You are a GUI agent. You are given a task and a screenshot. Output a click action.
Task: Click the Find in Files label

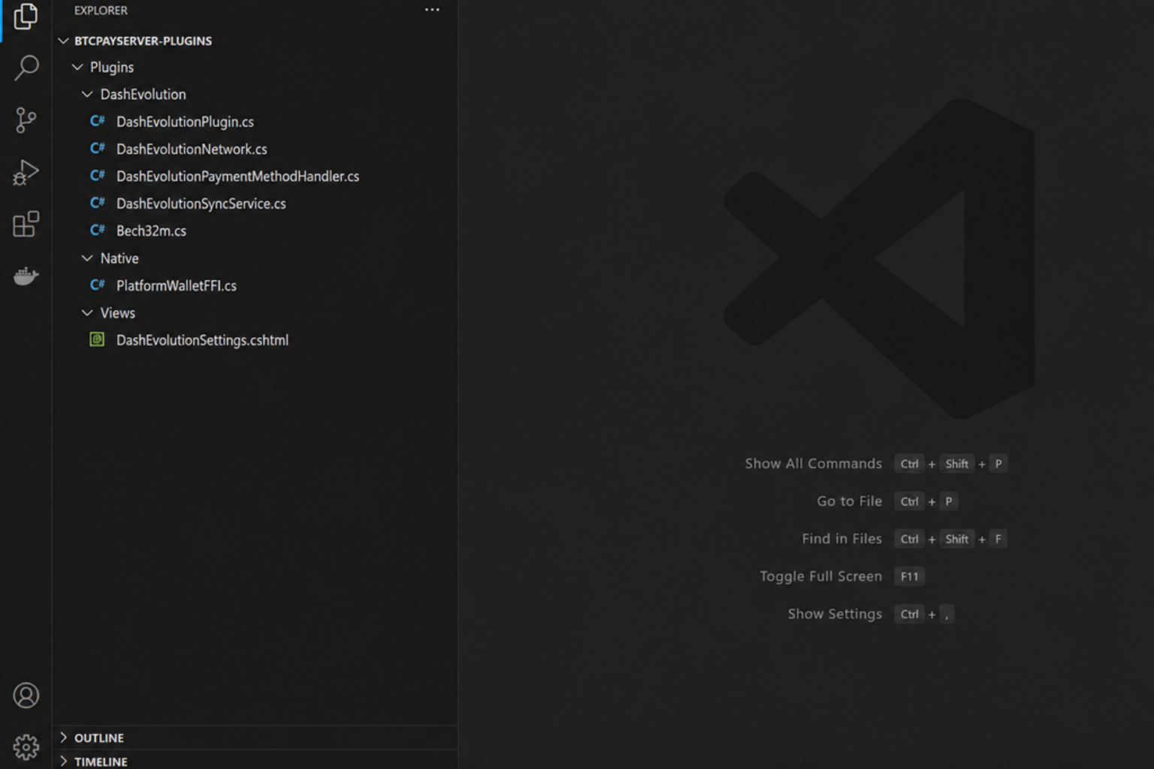[841, 538]
